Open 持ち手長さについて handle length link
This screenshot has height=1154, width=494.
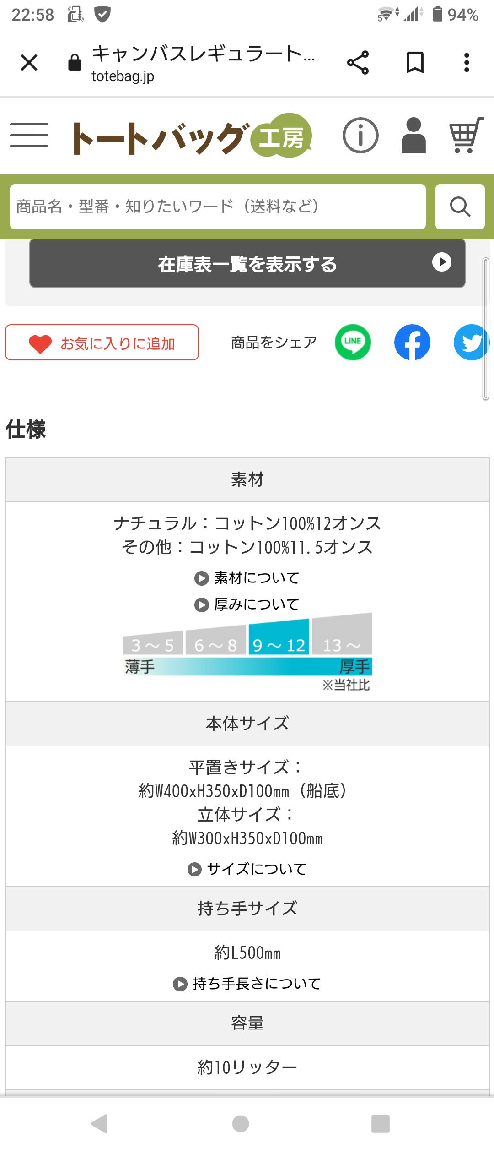click(x=247, y=983)
